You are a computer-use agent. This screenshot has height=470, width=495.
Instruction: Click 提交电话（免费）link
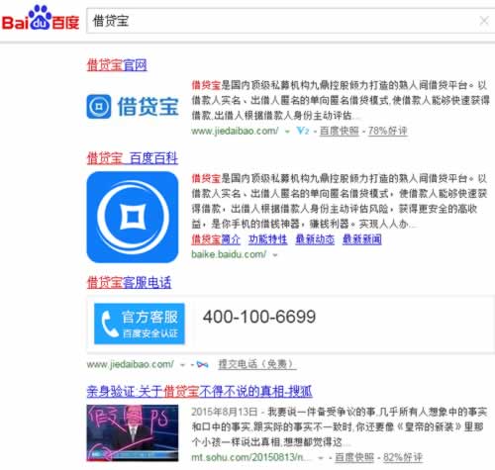256,364
